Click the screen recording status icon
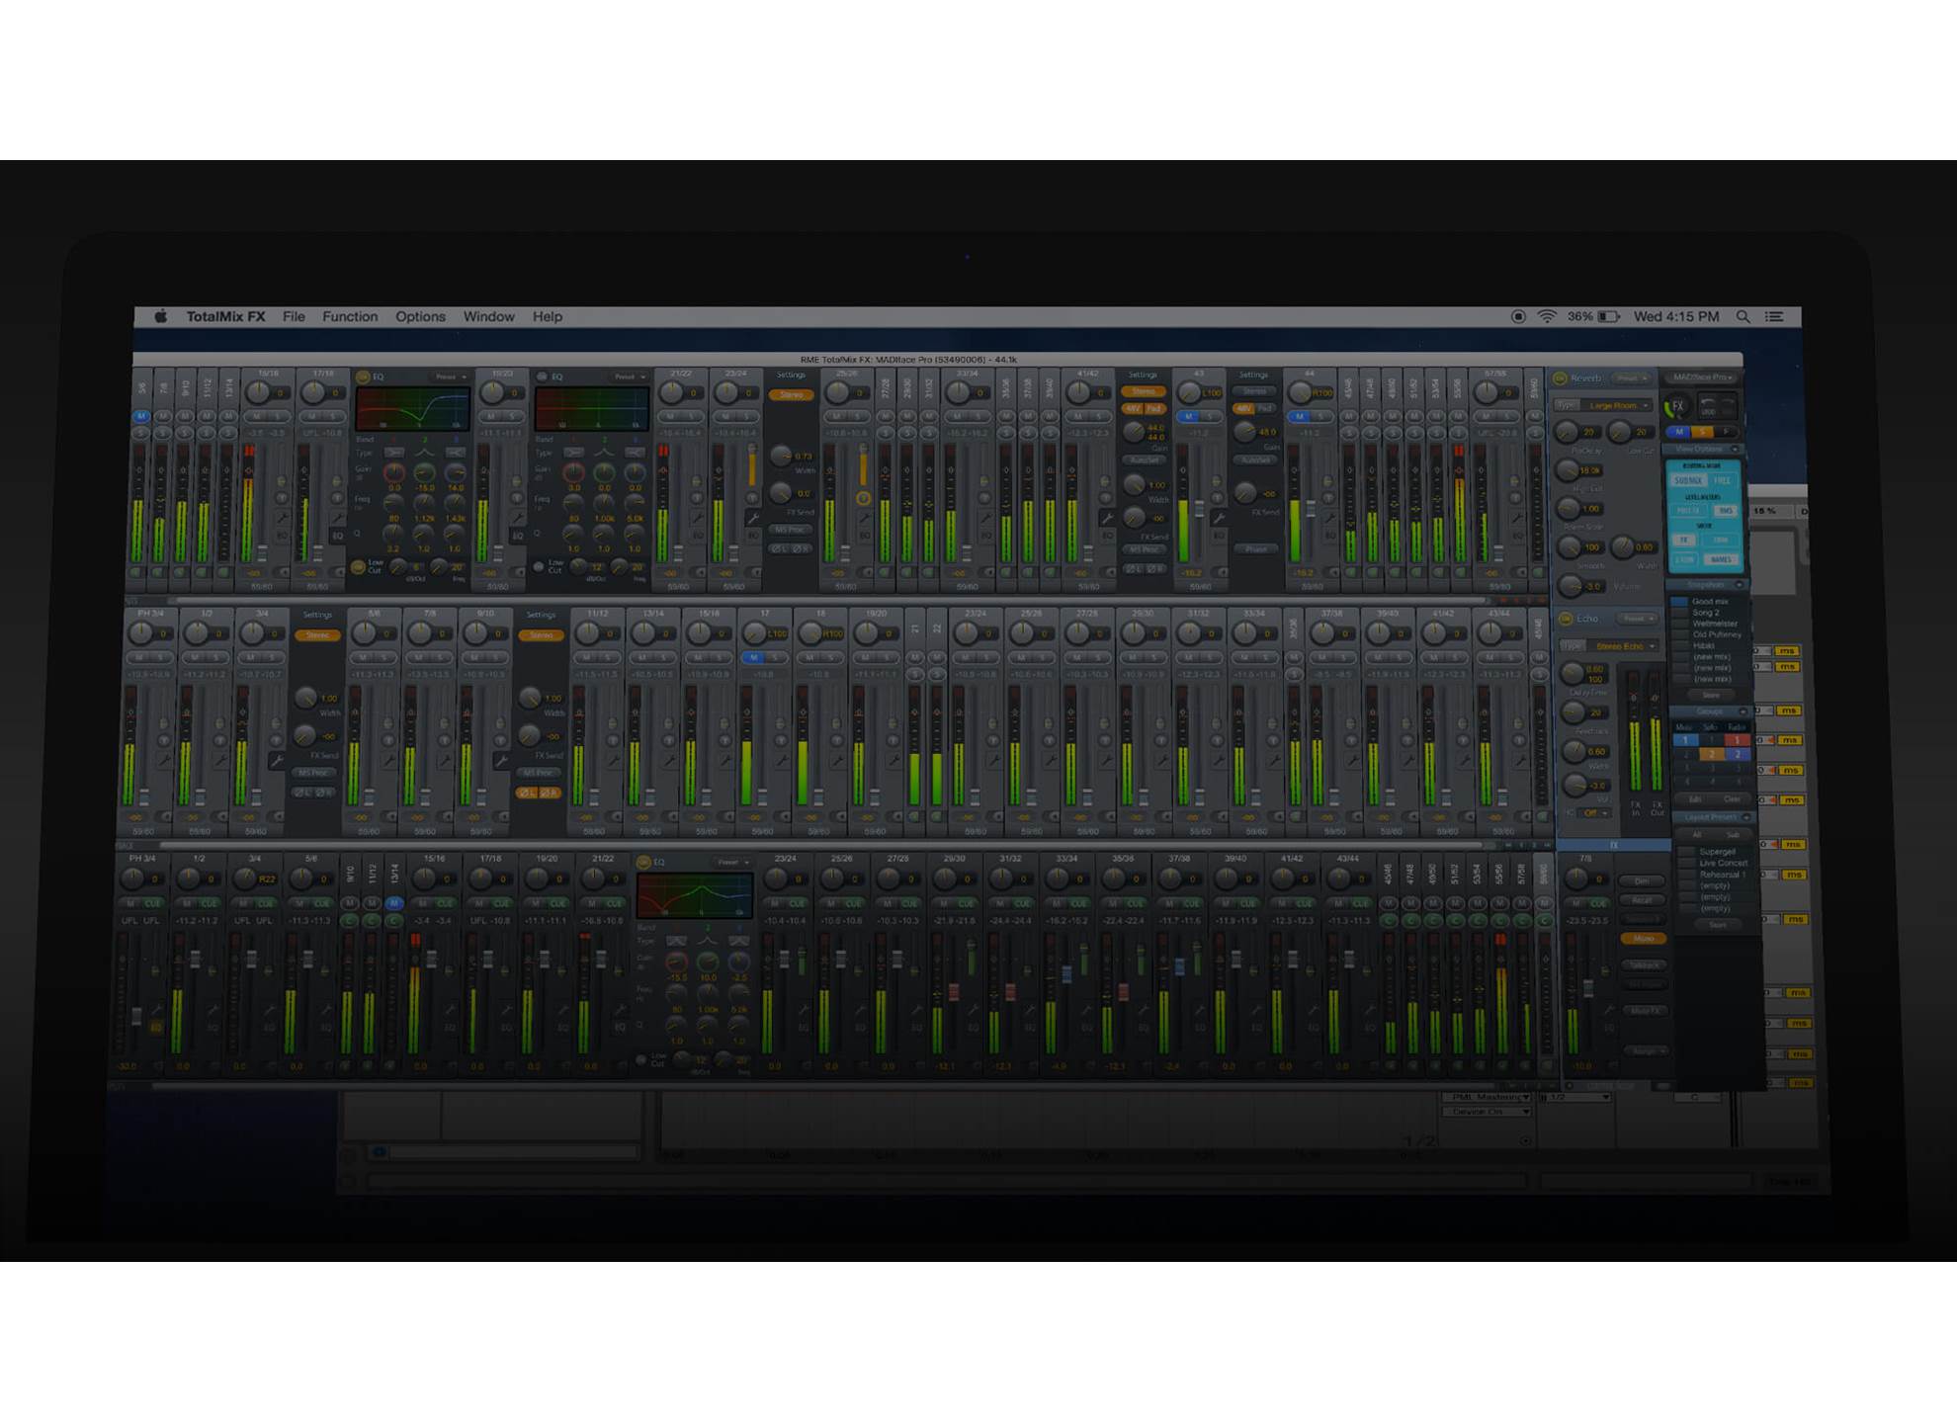1957x1423 pixels. pos(1518,317)
